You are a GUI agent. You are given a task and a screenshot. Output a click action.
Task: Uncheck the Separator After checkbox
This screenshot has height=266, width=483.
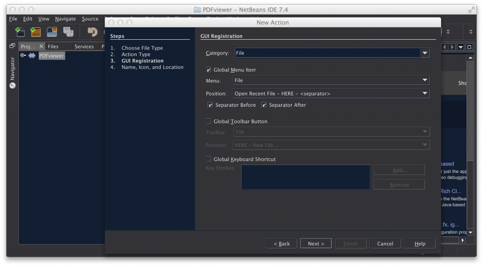pos(264,105)
